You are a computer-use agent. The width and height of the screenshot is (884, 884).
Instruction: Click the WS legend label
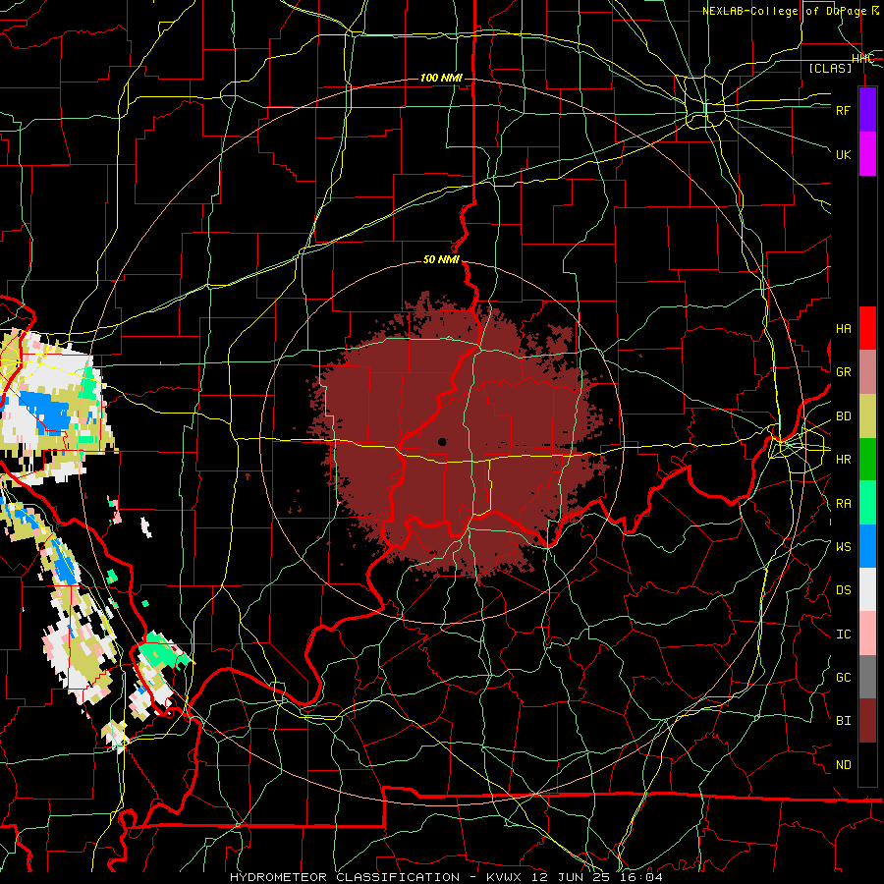pyautogui.click(x=843, y=547)
